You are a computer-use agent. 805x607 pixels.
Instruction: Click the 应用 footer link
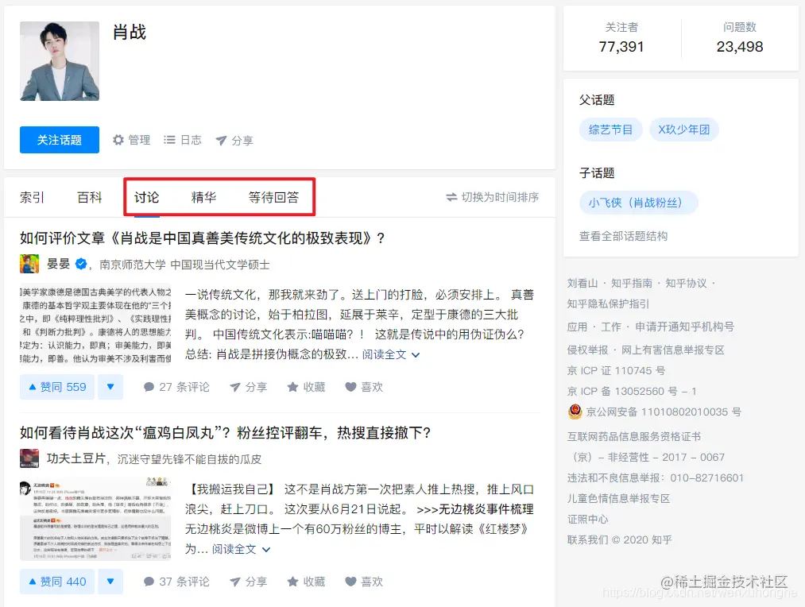(578, 327)
